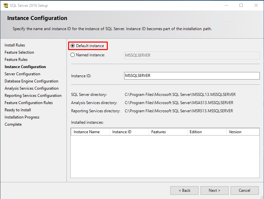Click the Instance Name column header
The width and height of the screenshot is (264, 199).
[x=90, y=132]
